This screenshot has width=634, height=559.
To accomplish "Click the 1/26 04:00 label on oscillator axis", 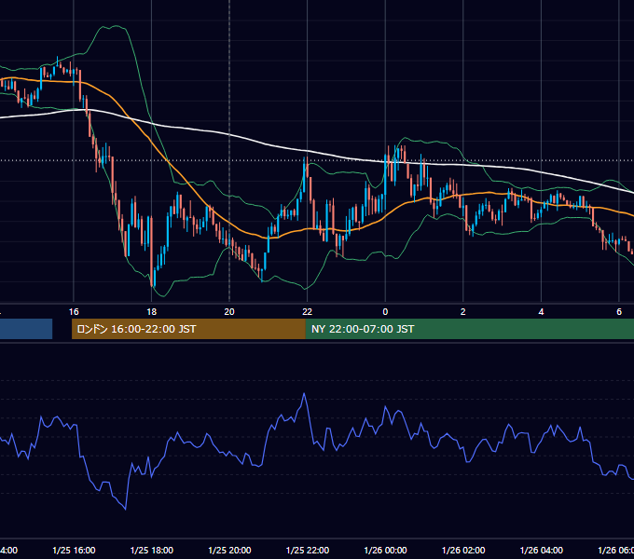I will coord(542,550).
